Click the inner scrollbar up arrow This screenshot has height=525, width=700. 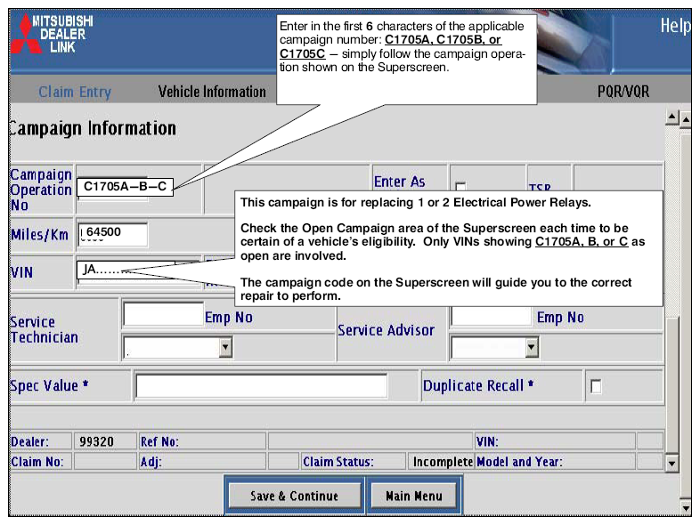672,117
